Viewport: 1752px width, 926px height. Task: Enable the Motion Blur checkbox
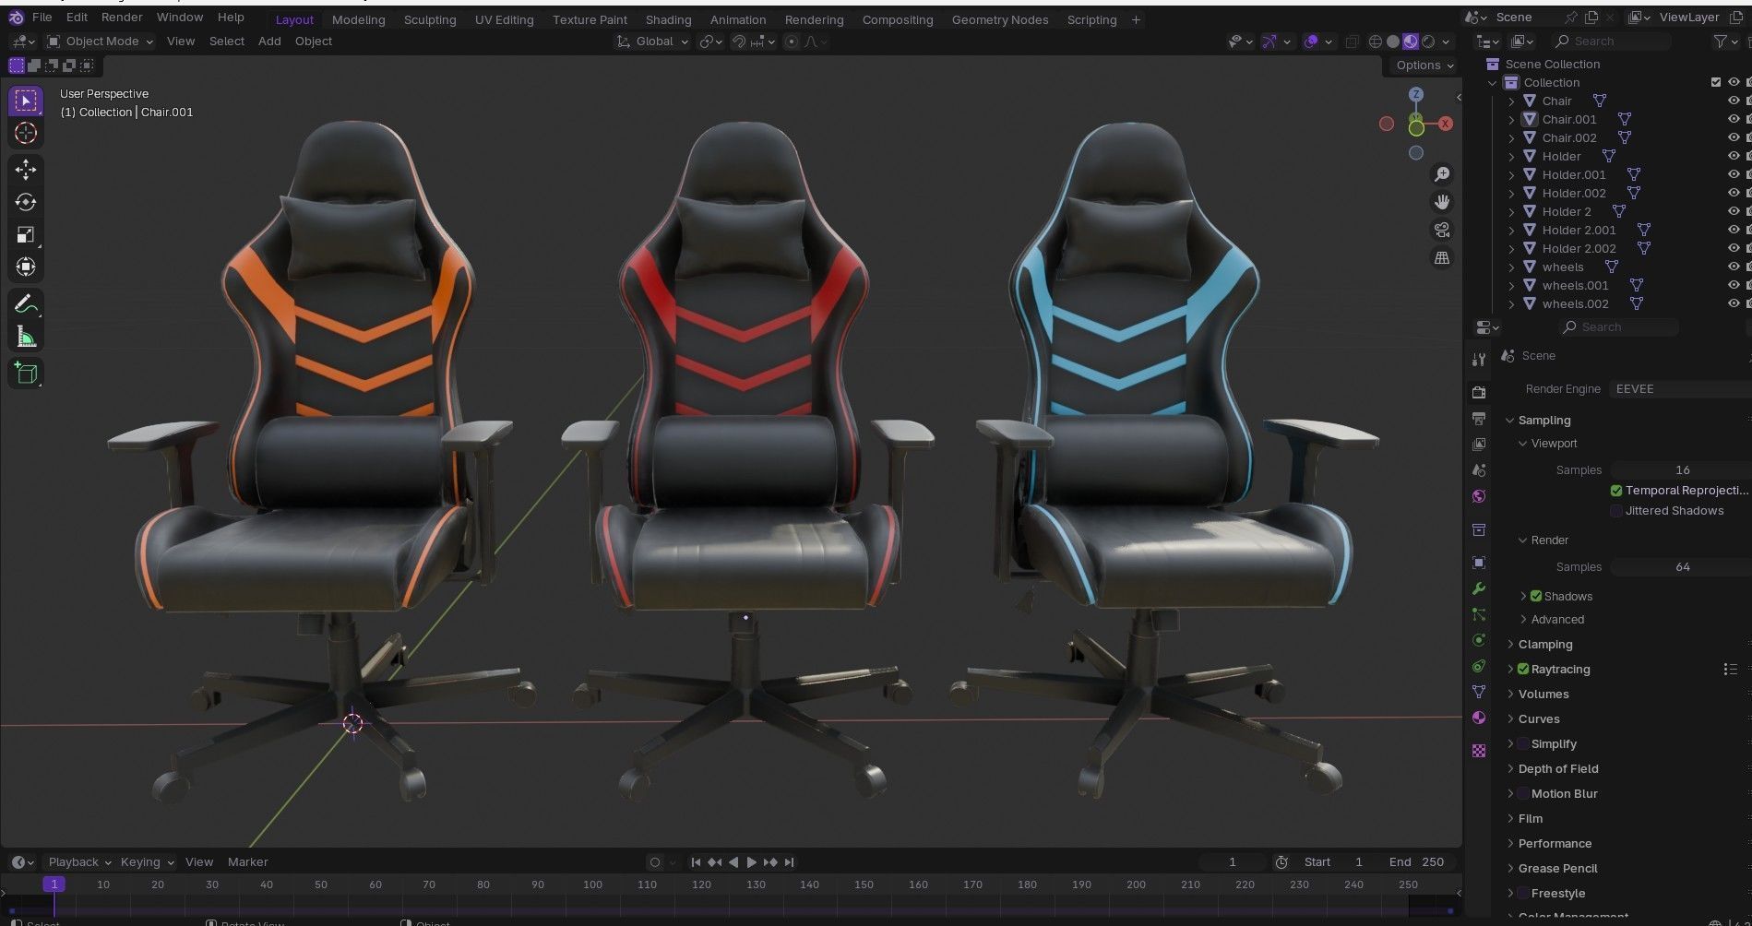click(1523, 794)
